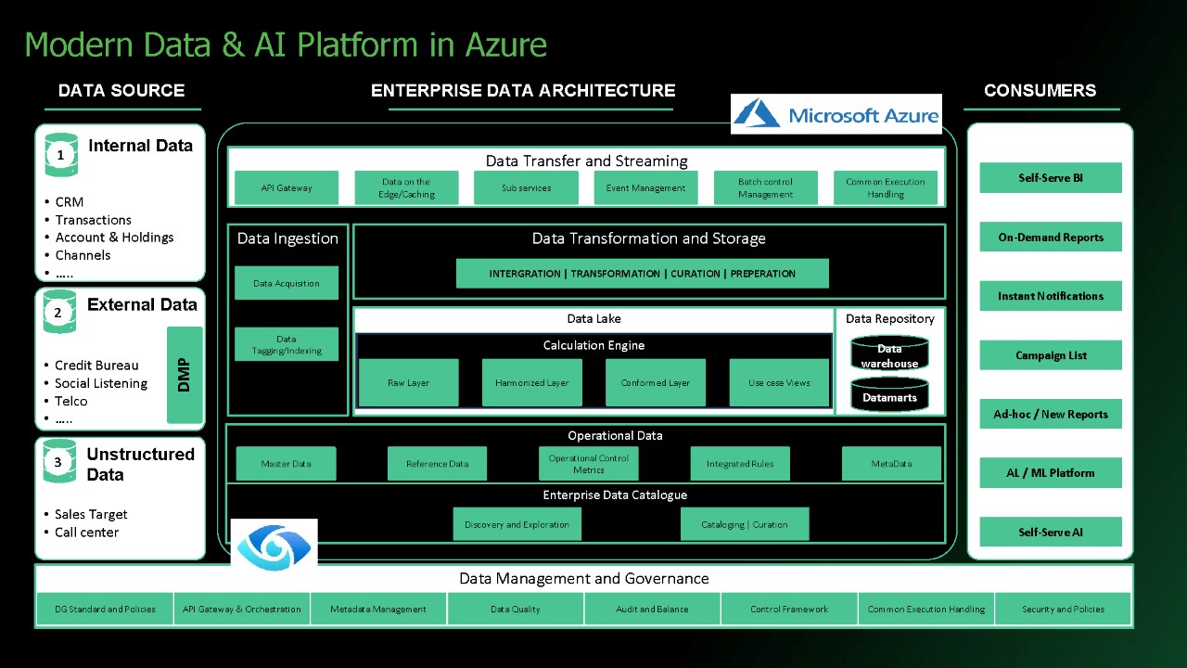This screenshot has width=1187, height=668.
Task: Click the Microsoft Azure logo
Action: click(836, 114)
